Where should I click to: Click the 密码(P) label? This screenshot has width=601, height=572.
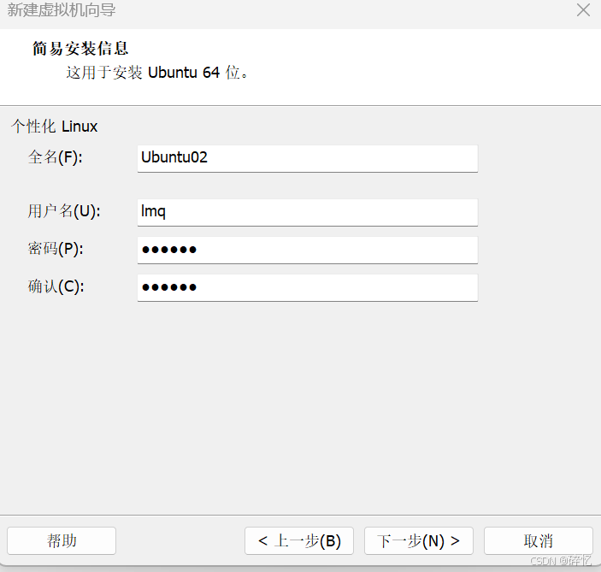coord(56,249)
